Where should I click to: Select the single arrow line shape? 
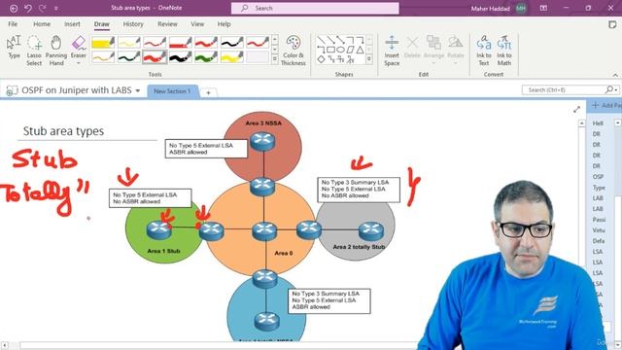330,40
